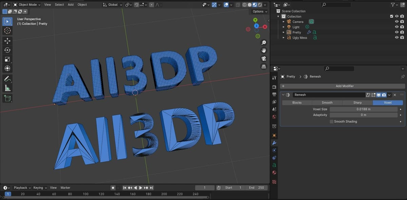Click the red X axis gizmo
Viewport: 407px width, 200px height.
coord(265,26)
